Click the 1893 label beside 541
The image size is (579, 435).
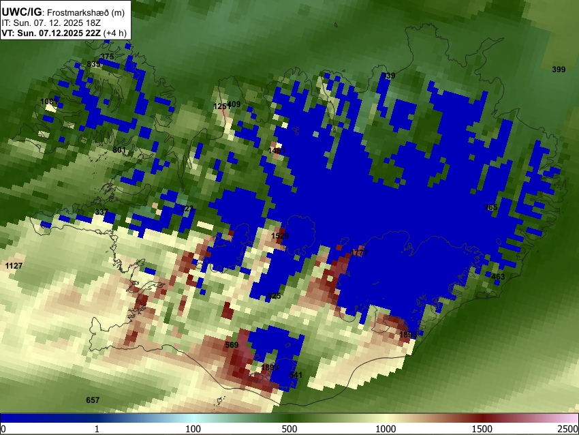point(270,367)
